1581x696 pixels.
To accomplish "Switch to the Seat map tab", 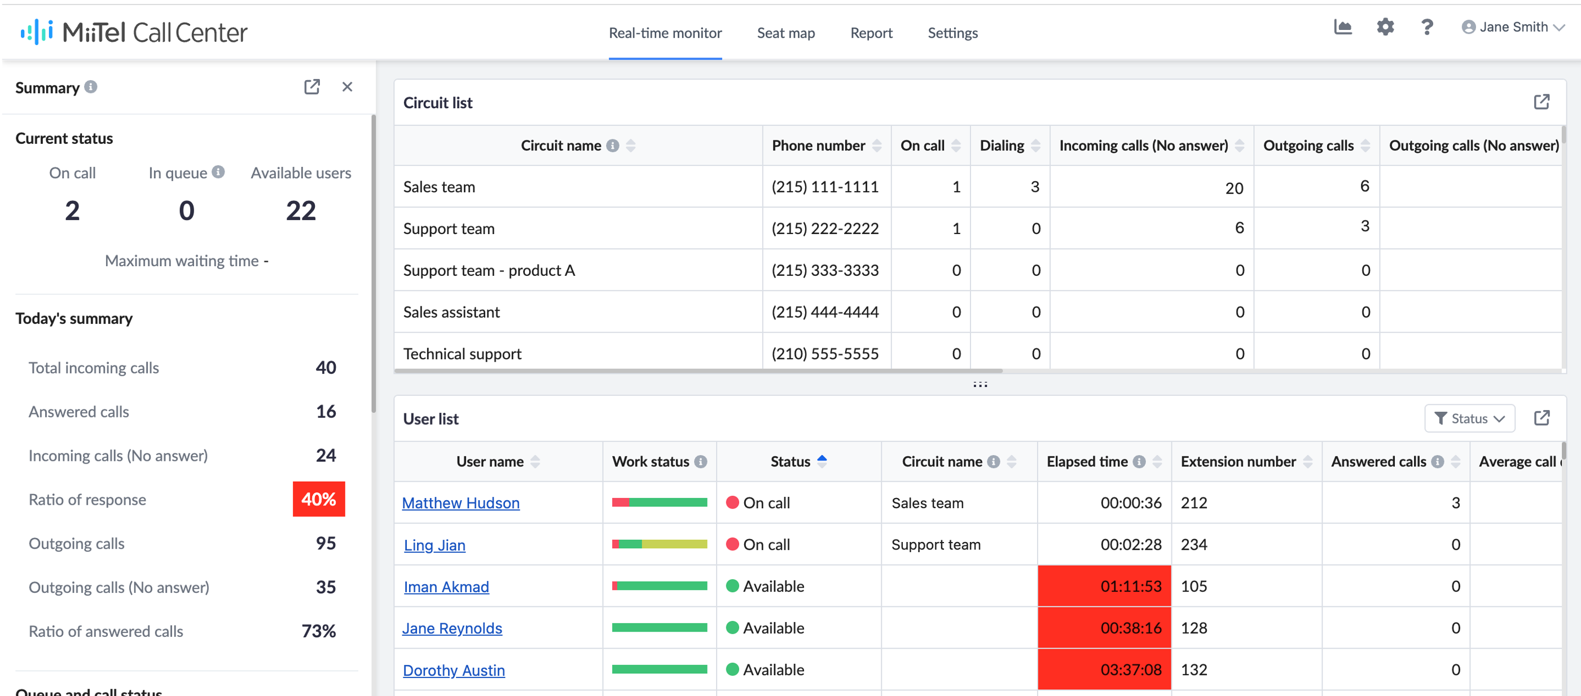I will click(x=785, y=33).
